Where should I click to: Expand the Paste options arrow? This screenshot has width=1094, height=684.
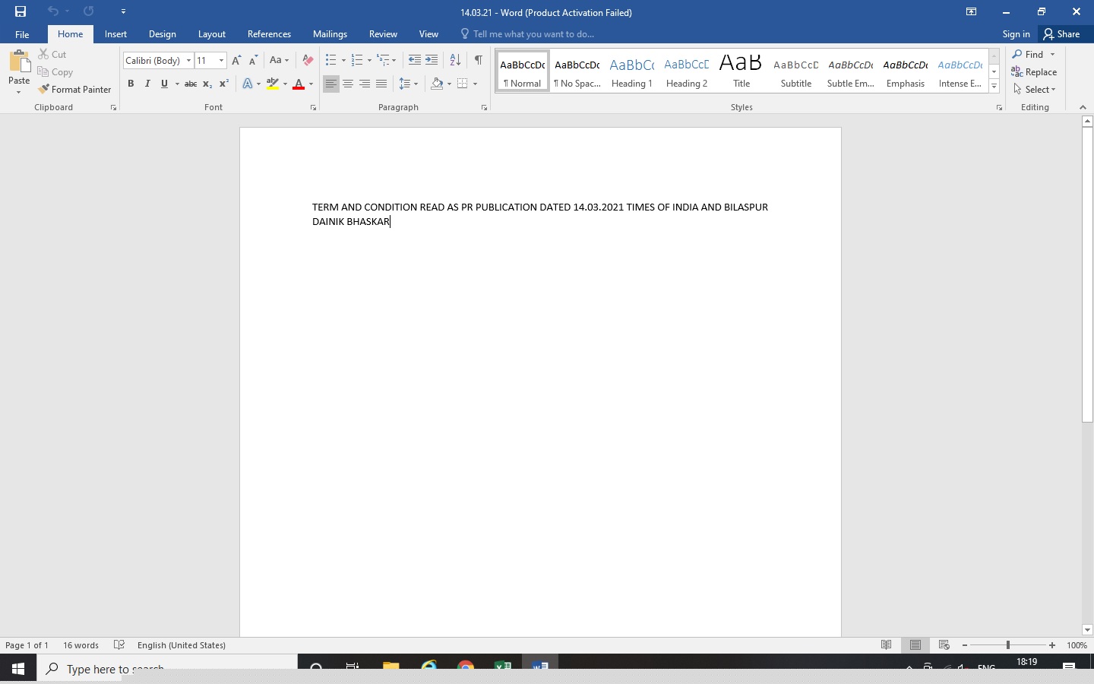(x=19, y=93)
